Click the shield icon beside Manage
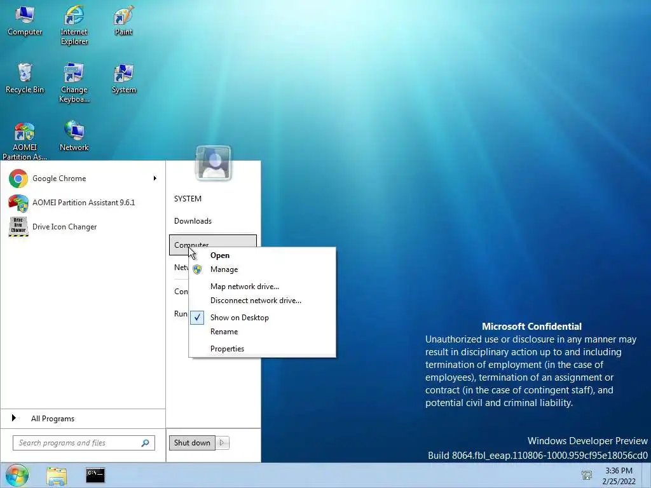 pyautogui.click(x=197, y=269)
